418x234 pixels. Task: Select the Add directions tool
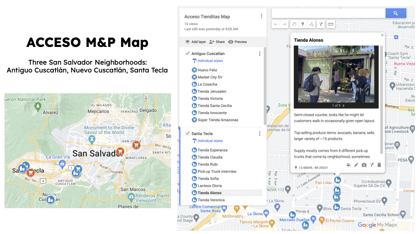coord(321,24)
